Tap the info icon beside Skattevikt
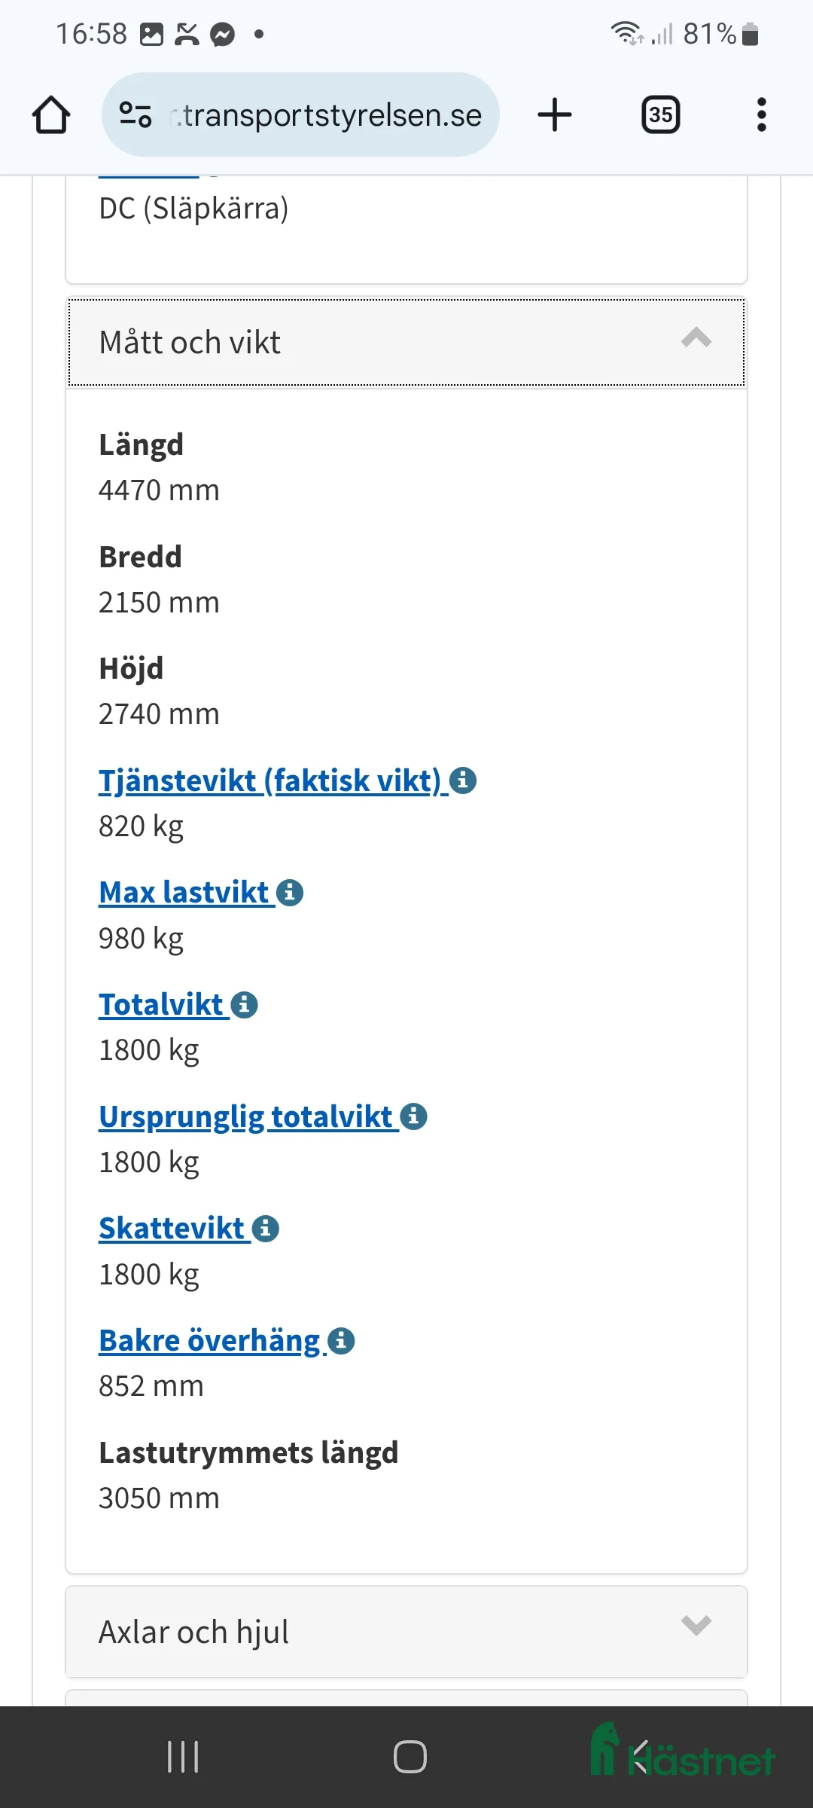The height and width of the screenshot is (1808, 813). pyautogui.click(x=264, y=1228)
